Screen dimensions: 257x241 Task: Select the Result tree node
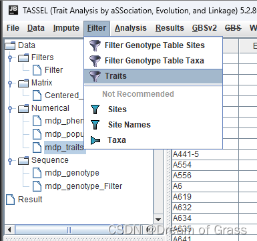pyautogui.click(x=30, y=200)
